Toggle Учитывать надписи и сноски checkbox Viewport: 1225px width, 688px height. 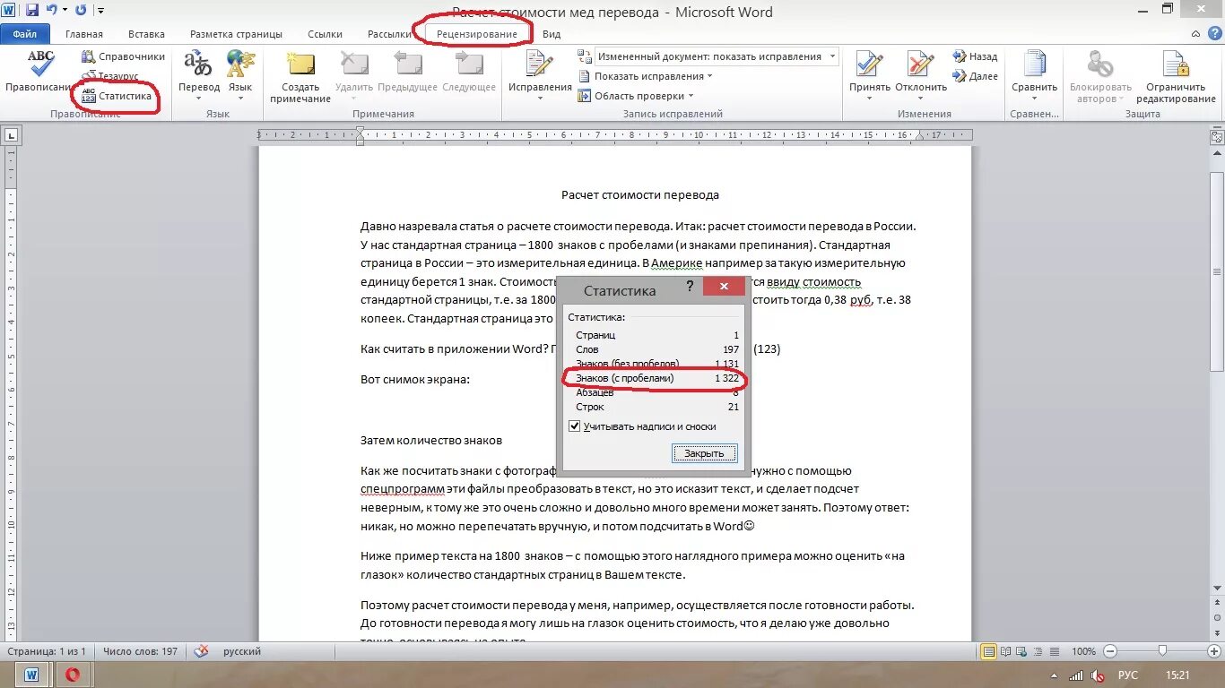[575, 426]
